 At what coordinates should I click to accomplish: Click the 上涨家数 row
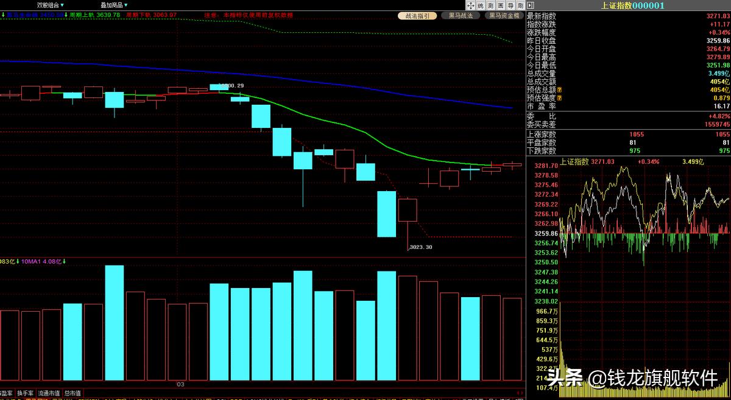[629, 134]
